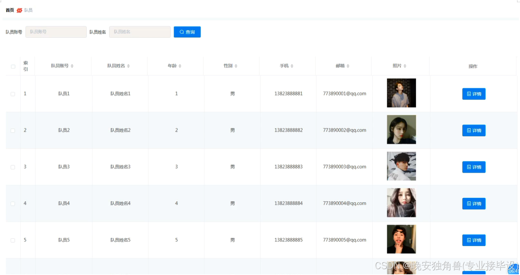Viewport: 520px width, 275px height.
Task: Check the box for row 队员1
Action: coord(13,94)
